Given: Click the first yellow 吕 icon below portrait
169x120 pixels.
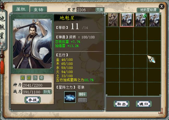Looking at the screenshot, I should pos(23,78).
